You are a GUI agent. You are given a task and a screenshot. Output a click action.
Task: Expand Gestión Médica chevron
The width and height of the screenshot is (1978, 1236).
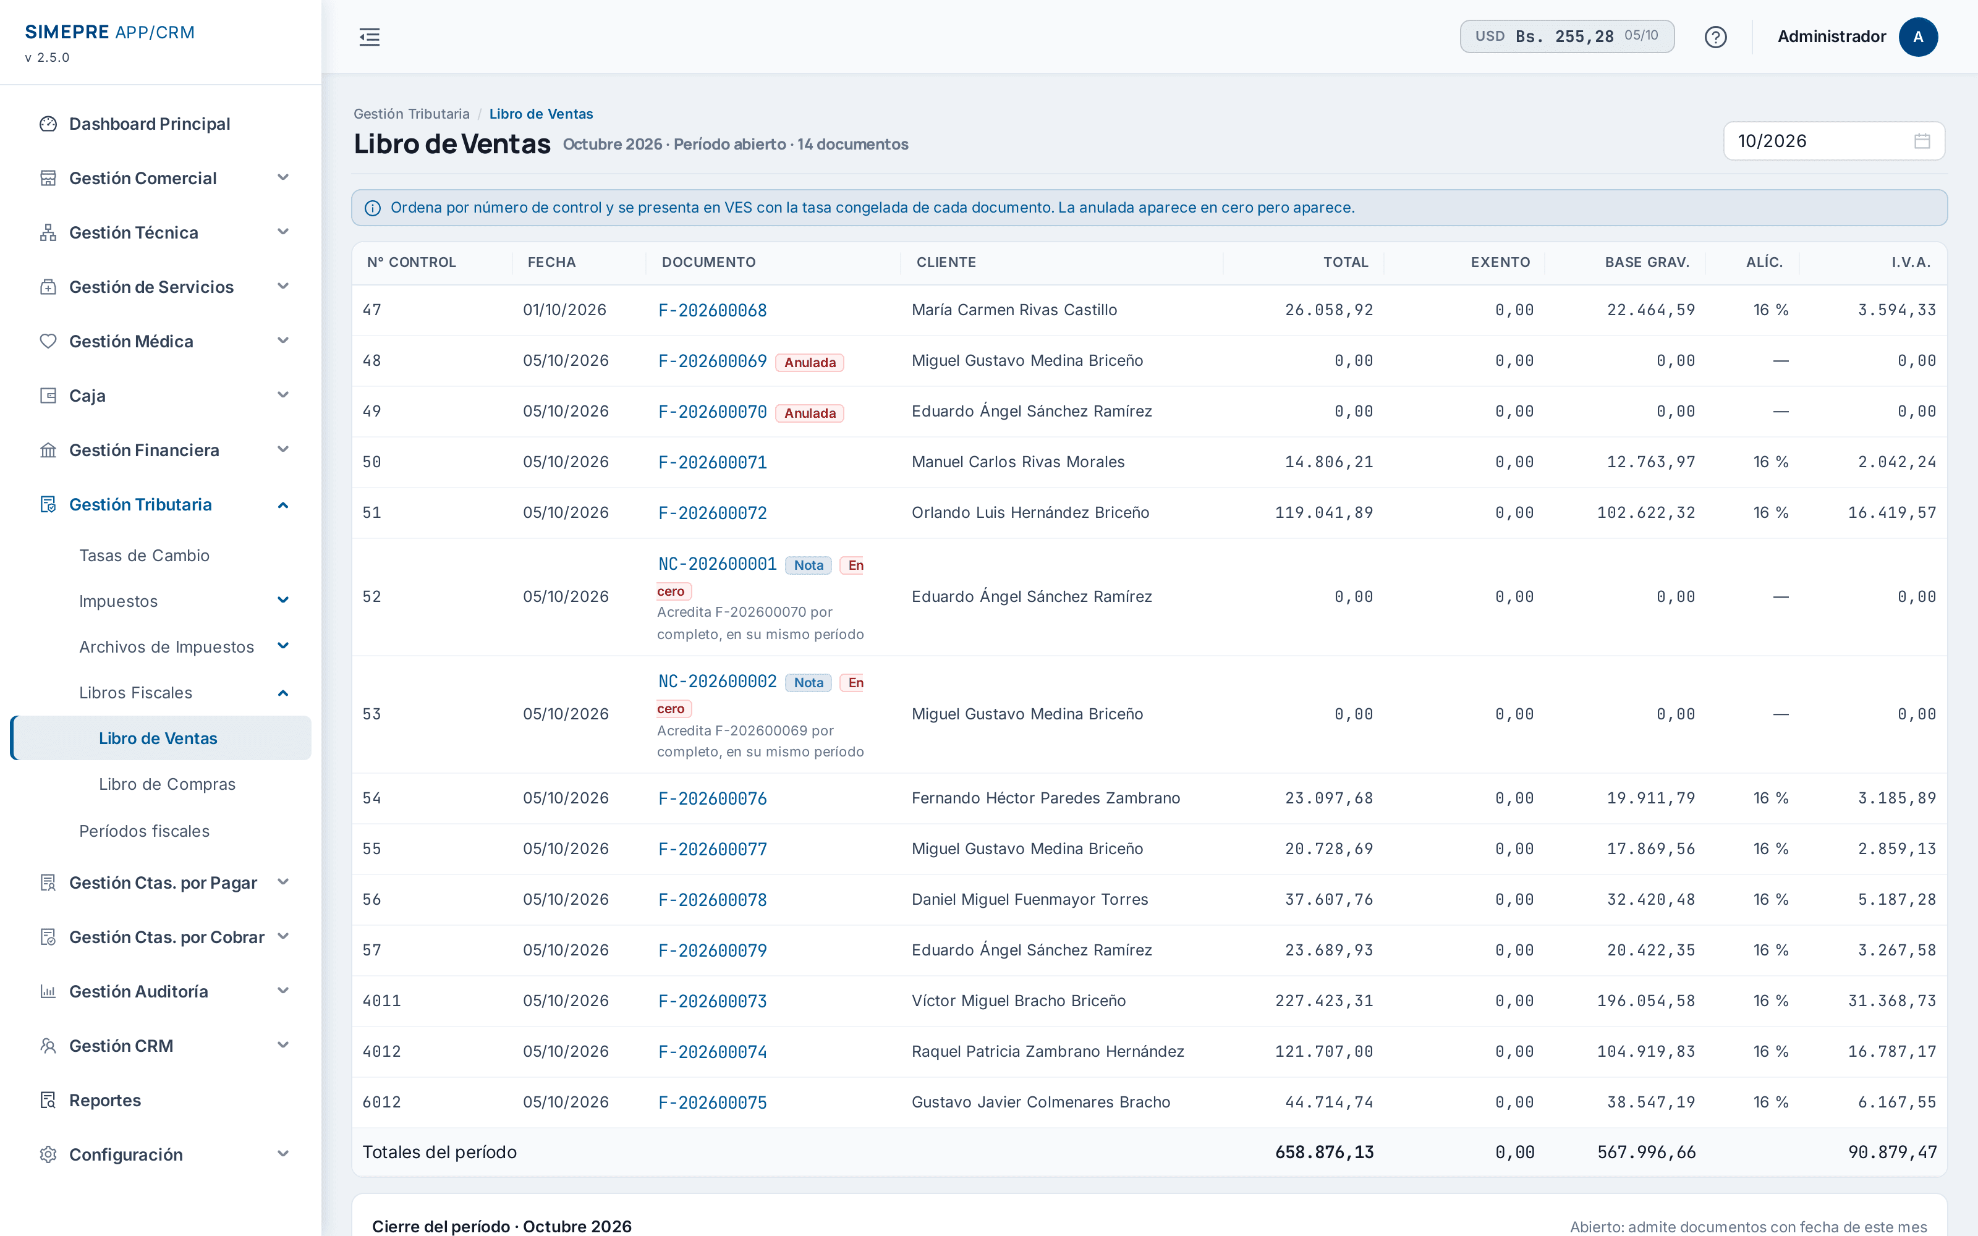[283, 341]
